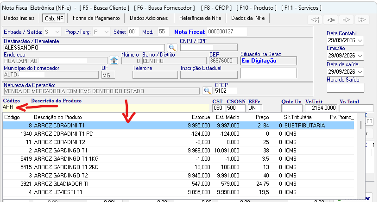Click the CNPJ / CPF field

209,47
